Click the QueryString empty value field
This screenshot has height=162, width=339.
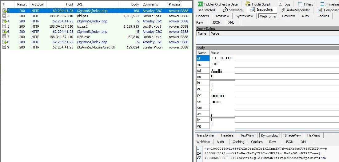point(274,40)
